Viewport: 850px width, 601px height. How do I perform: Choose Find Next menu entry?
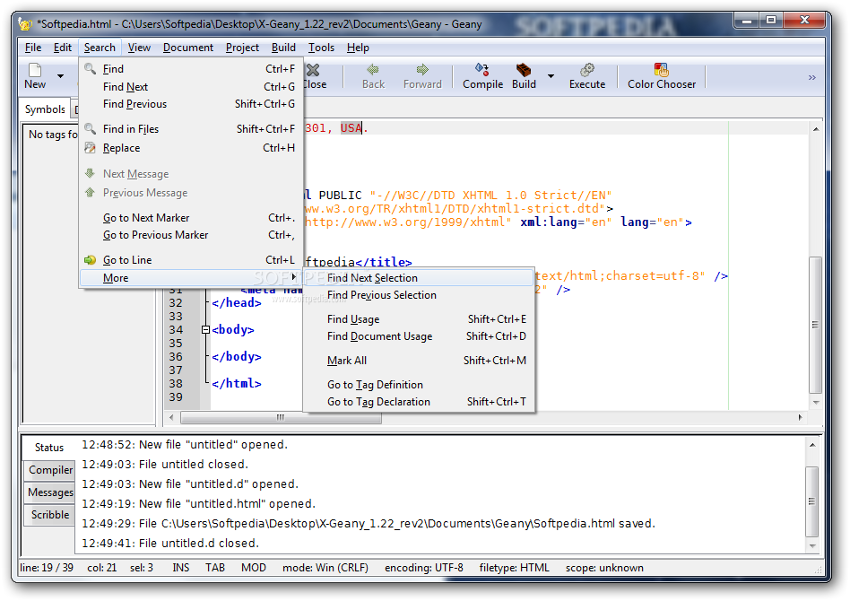[191, 87]
